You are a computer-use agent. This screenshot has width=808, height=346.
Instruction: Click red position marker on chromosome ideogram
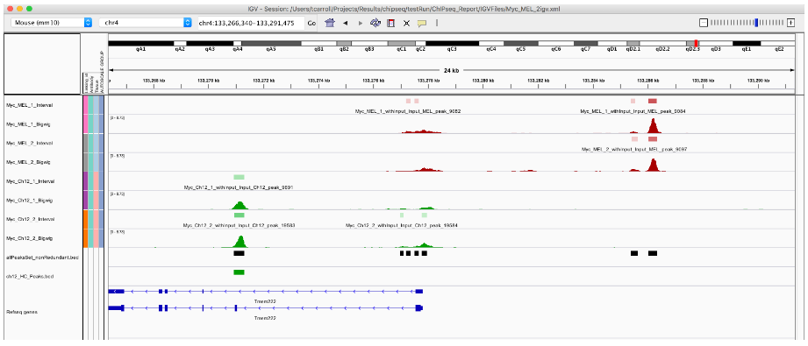click(697, 44)
